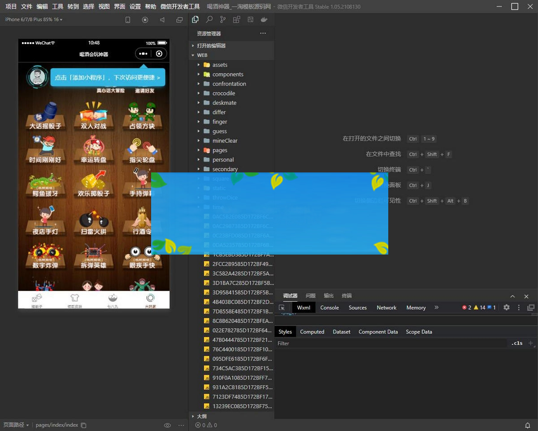Switch to the Console tab
Viewport: 538px width, 431px height.
330,308
